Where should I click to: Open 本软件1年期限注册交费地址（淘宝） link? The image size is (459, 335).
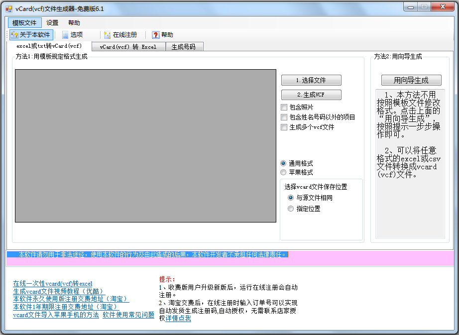(x=66, y=307)
